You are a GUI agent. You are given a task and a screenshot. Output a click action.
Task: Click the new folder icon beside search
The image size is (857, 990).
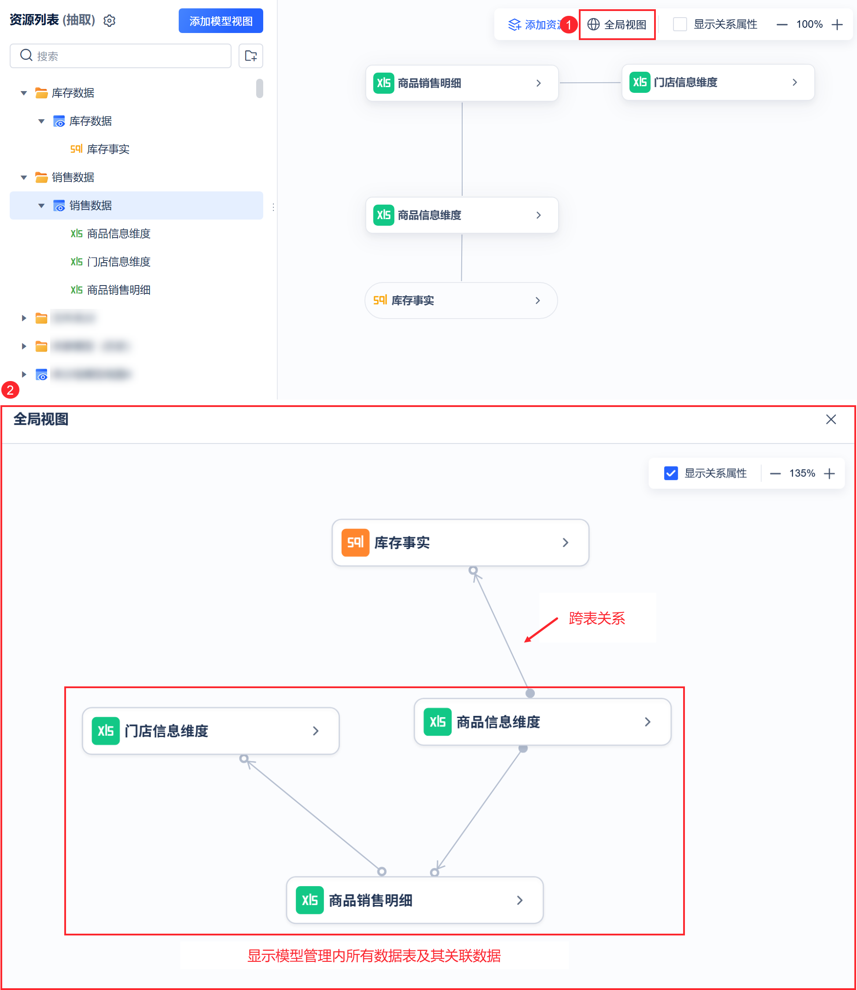tap(250, 56)
